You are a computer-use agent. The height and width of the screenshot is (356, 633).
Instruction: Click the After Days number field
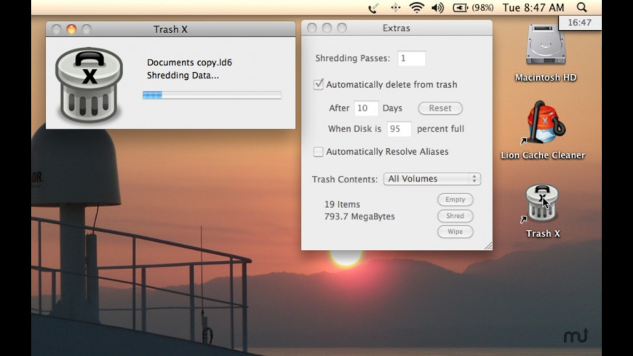[x=366, y=108]
